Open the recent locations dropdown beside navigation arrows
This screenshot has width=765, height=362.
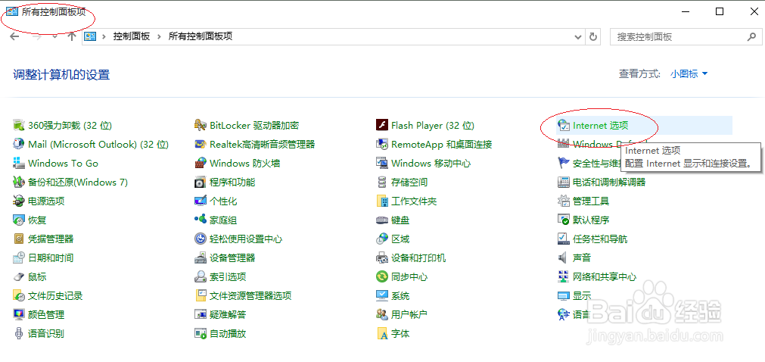(54, 36)
